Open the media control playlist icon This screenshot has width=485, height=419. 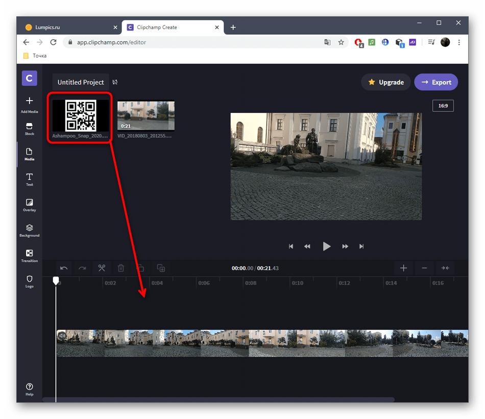[x=431, y=42]
